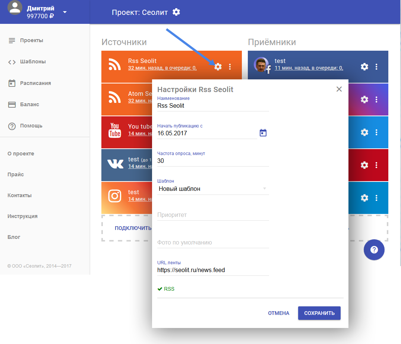Open Баланс in the sidebar
The height and width of the screenshot is (344, 401).
(29, 104)
